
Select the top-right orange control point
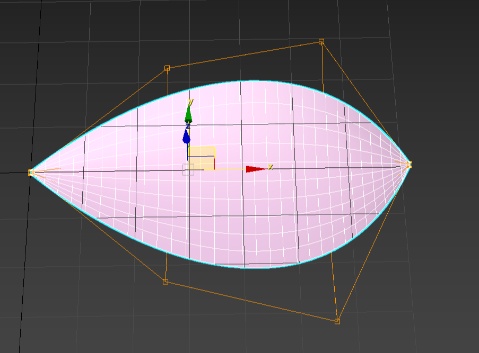click(x=321, y=41)
